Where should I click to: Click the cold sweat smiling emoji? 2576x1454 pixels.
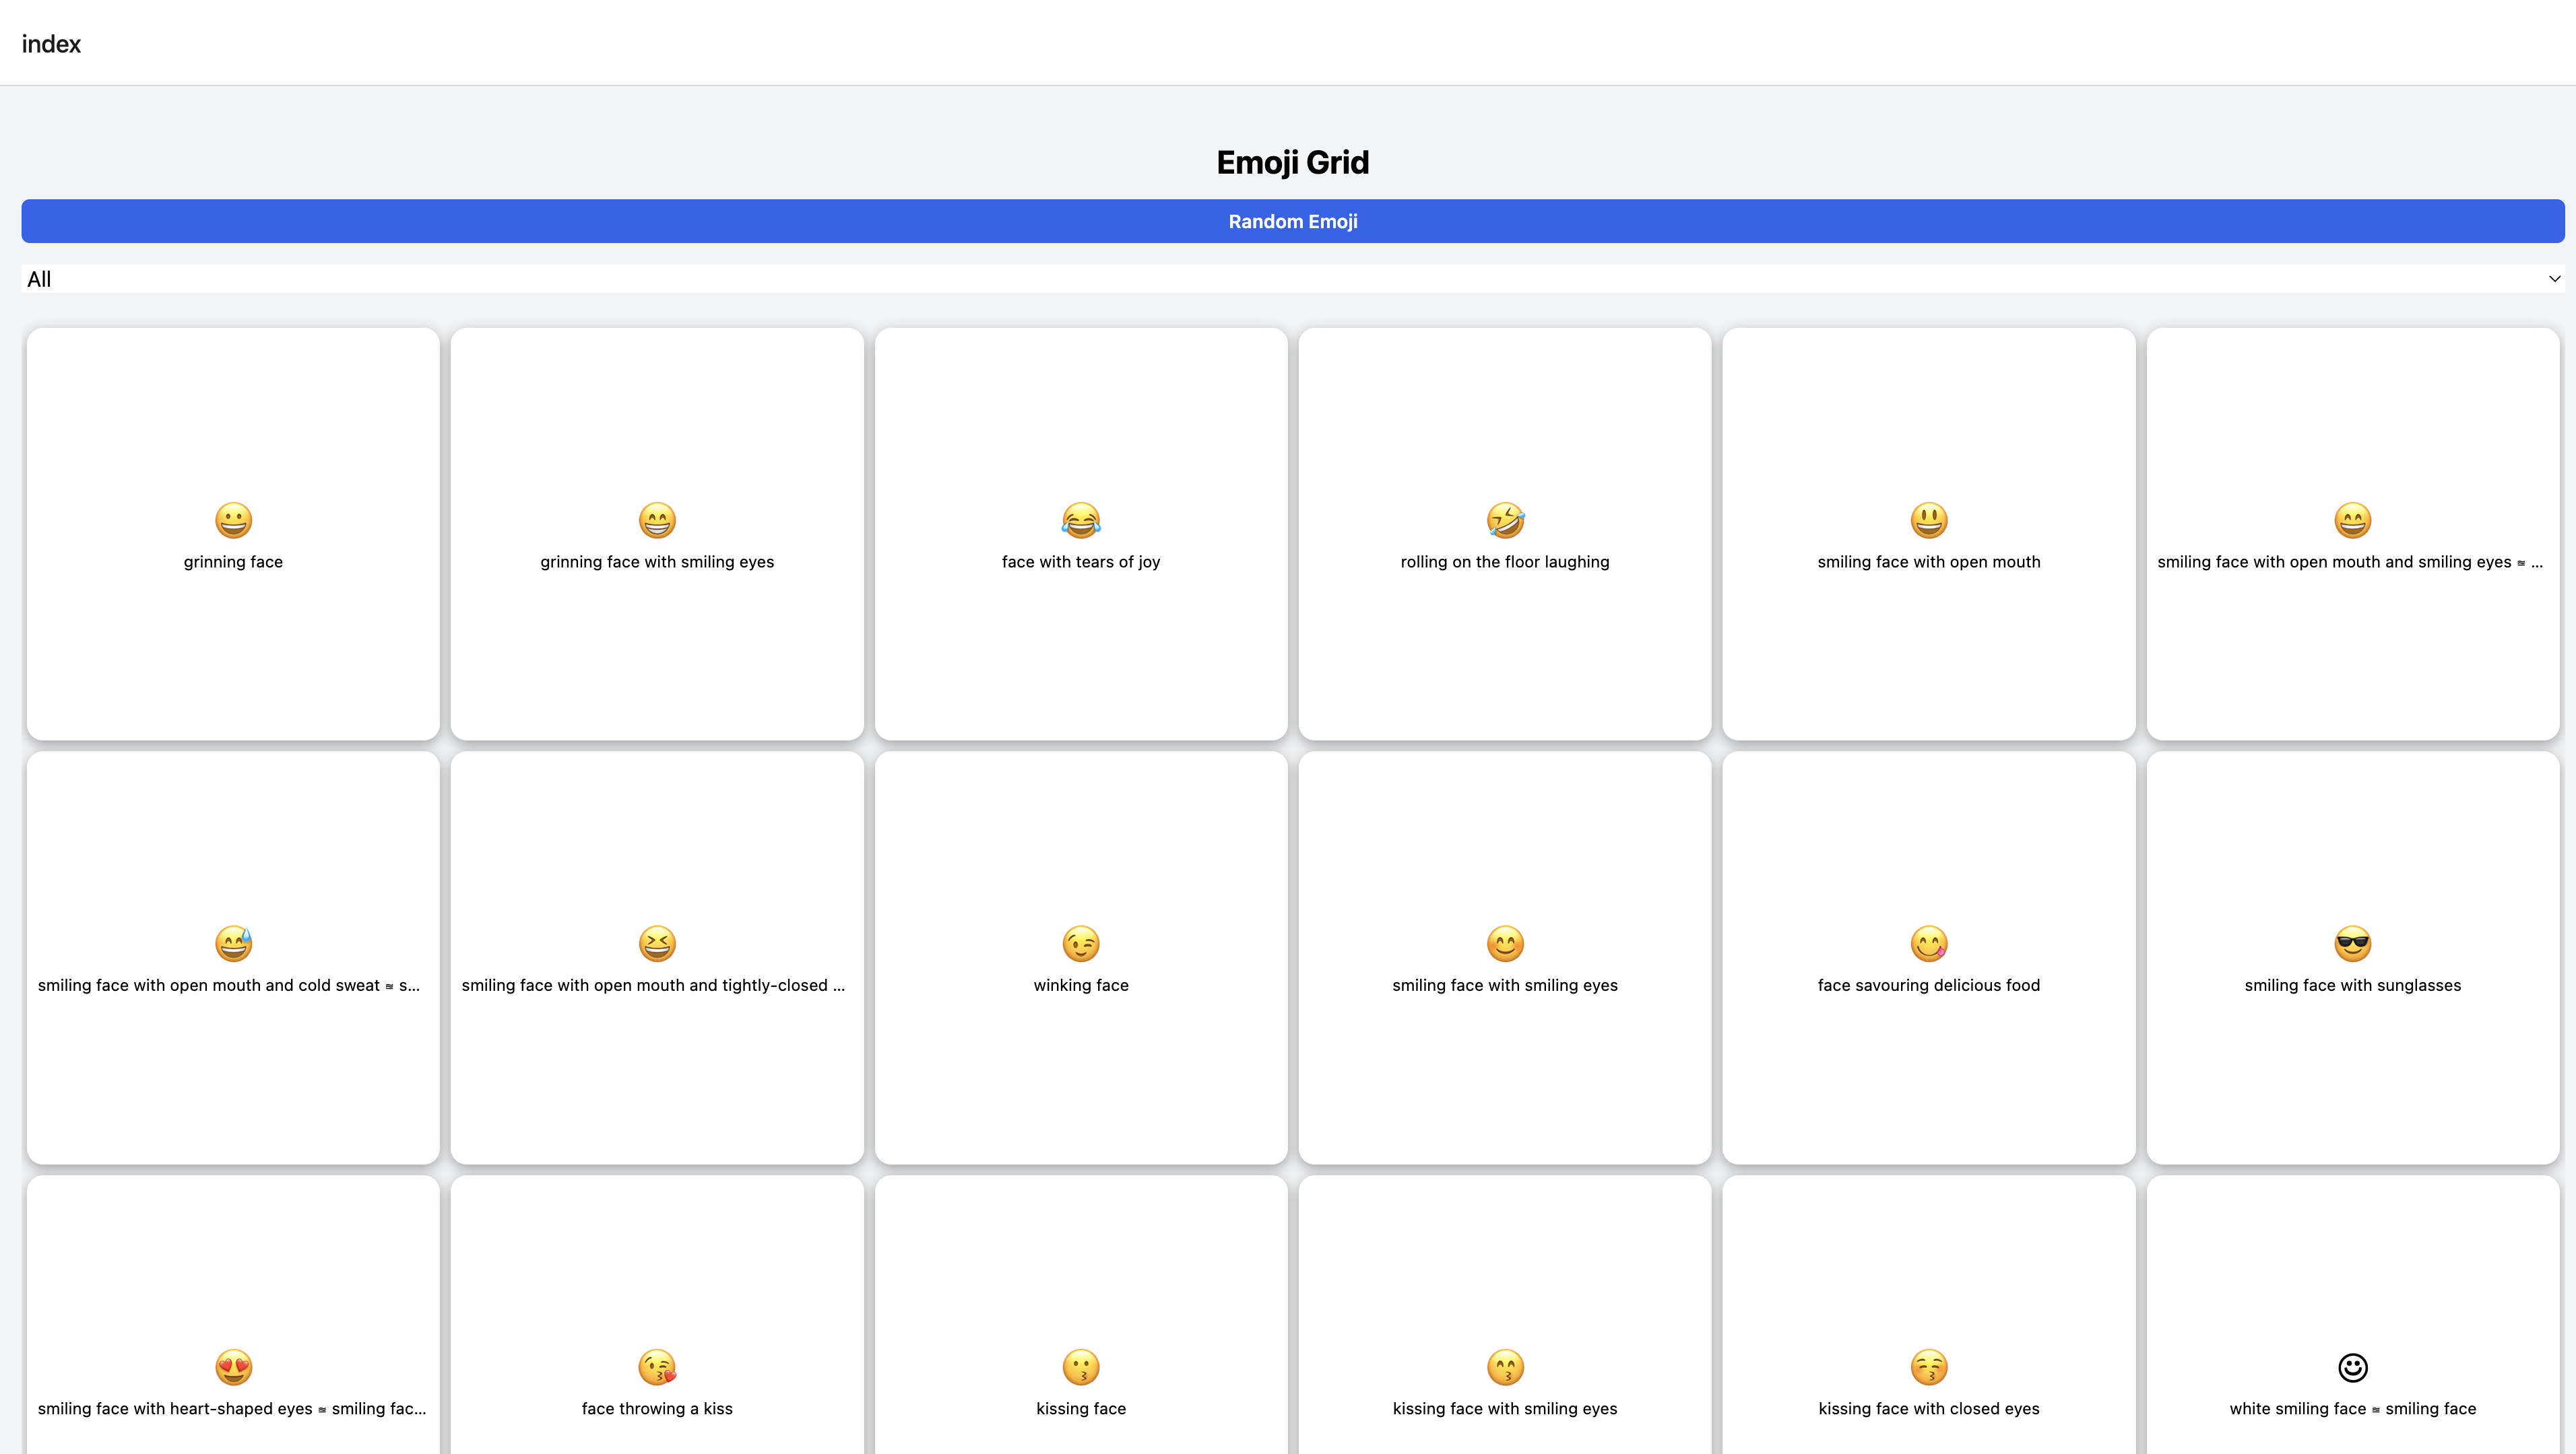point(233,943)
